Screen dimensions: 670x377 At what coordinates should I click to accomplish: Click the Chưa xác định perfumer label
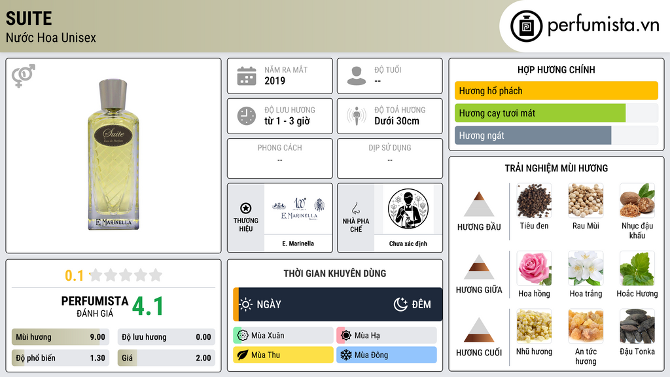[408, 243]
